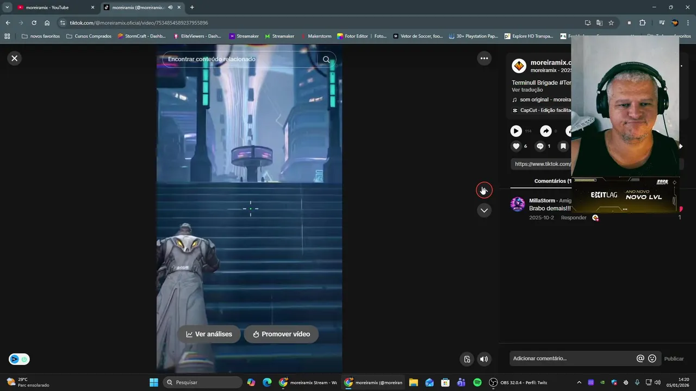Open Windows Start menu
This screenshot has height=391, width=696.
pos(154,382)
